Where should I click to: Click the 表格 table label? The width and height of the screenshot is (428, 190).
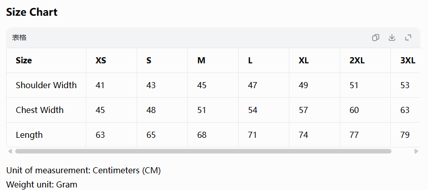click(x=19, y=37)
